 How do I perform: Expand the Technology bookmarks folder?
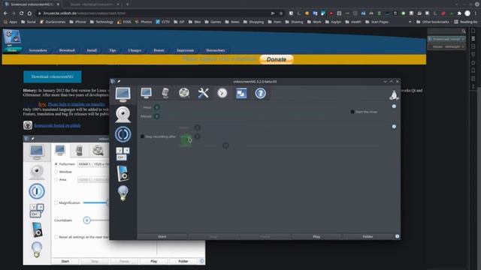[101, 22]
